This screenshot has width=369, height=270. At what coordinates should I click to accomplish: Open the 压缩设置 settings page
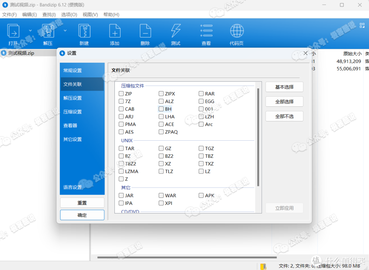click(x=82, y=112)
